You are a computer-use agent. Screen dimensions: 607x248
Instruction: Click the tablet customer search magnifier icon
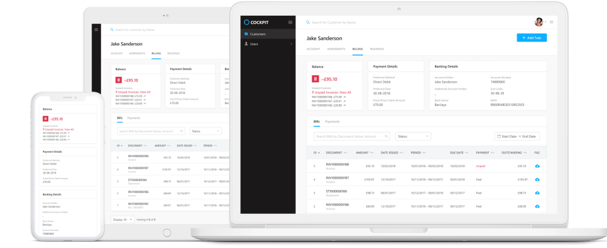tap(113, 30)
